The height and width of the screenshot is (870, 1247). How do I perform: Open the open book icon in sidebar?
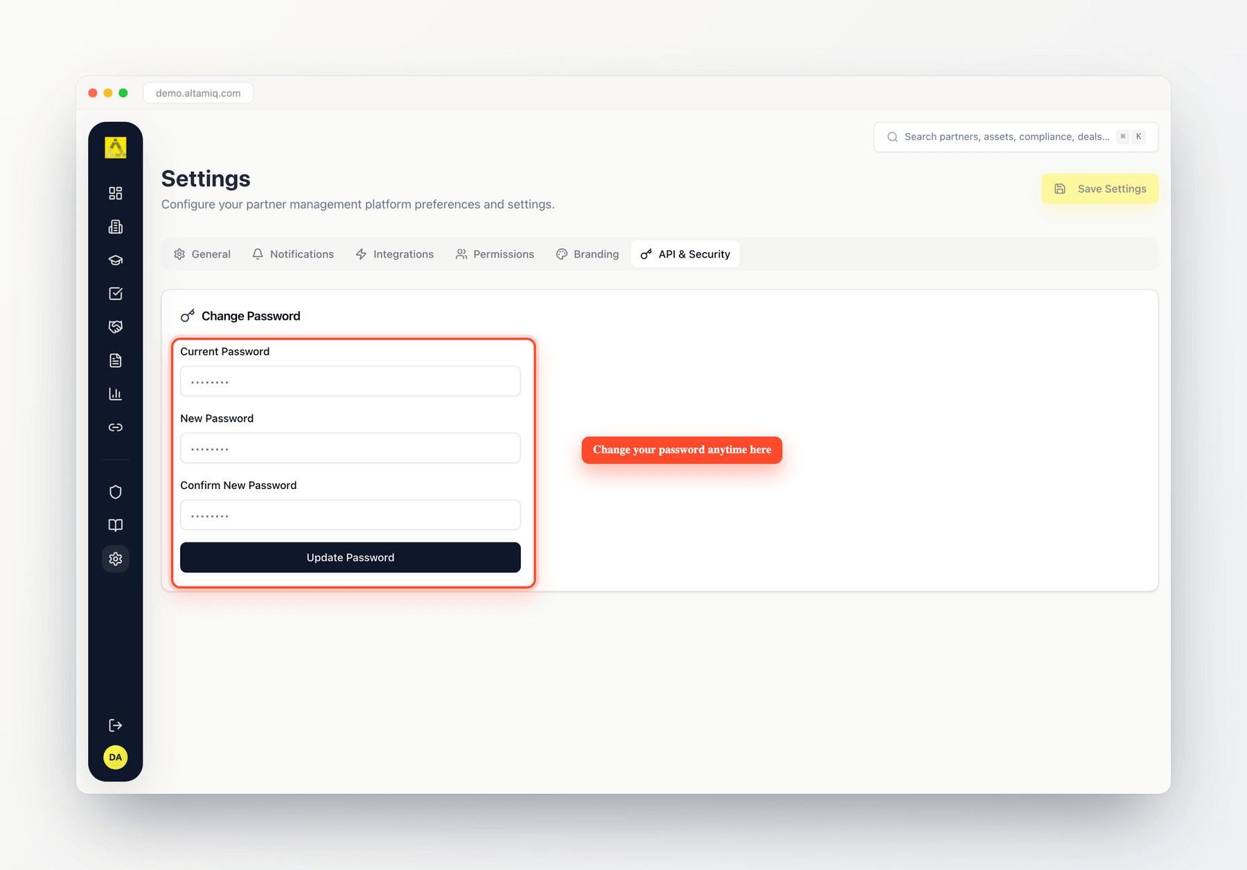pyautogui.click(x=116, y=525)
